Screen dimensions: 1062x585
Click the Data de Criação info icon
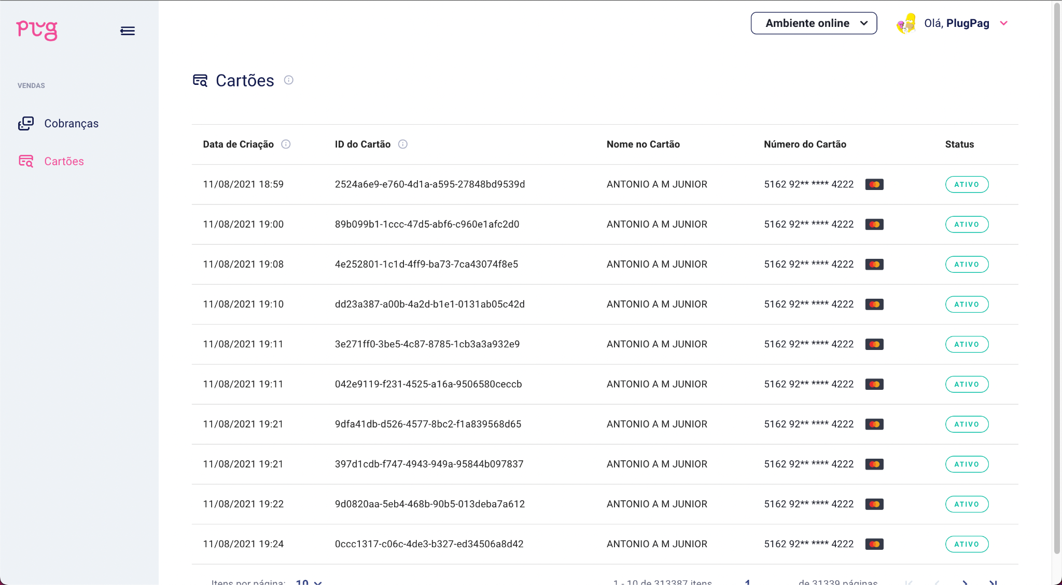(x=286, y=144)
